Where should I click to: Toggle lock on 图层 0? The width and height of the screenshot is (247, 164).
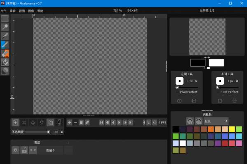coord(24,150)
